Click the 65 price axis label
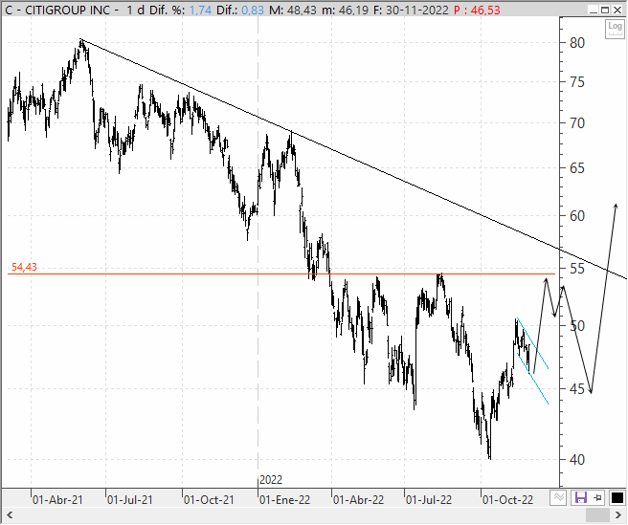The image size is (628, 525). (x=577, y=168)
